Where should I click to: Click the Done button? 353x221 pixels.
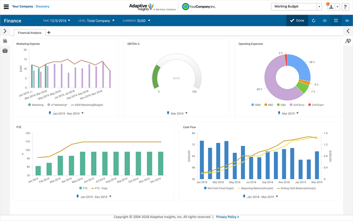(297, 21)
